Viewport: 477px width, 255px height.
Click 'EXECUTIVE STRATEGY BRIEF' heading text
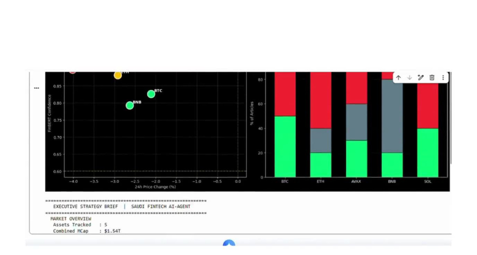[x=85, y=206]
